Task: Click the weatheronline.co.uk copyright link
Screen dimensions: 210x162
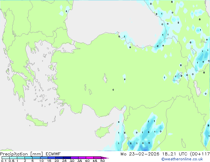Action: tap(182, 159)
